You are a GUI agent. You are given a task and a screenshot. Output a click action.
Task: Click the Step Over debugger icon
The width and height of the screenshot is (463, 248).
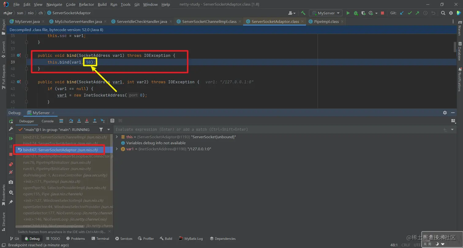(71, 121)
